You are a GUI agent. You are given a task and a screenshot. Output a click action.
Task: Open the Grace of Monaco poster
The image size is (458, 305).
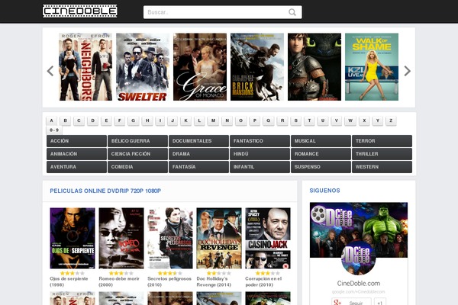200,67
